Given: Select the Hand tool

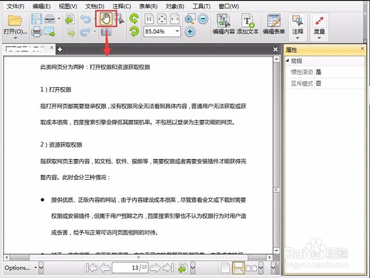Looking at the screenshot, I should click(x=106, y=19).
